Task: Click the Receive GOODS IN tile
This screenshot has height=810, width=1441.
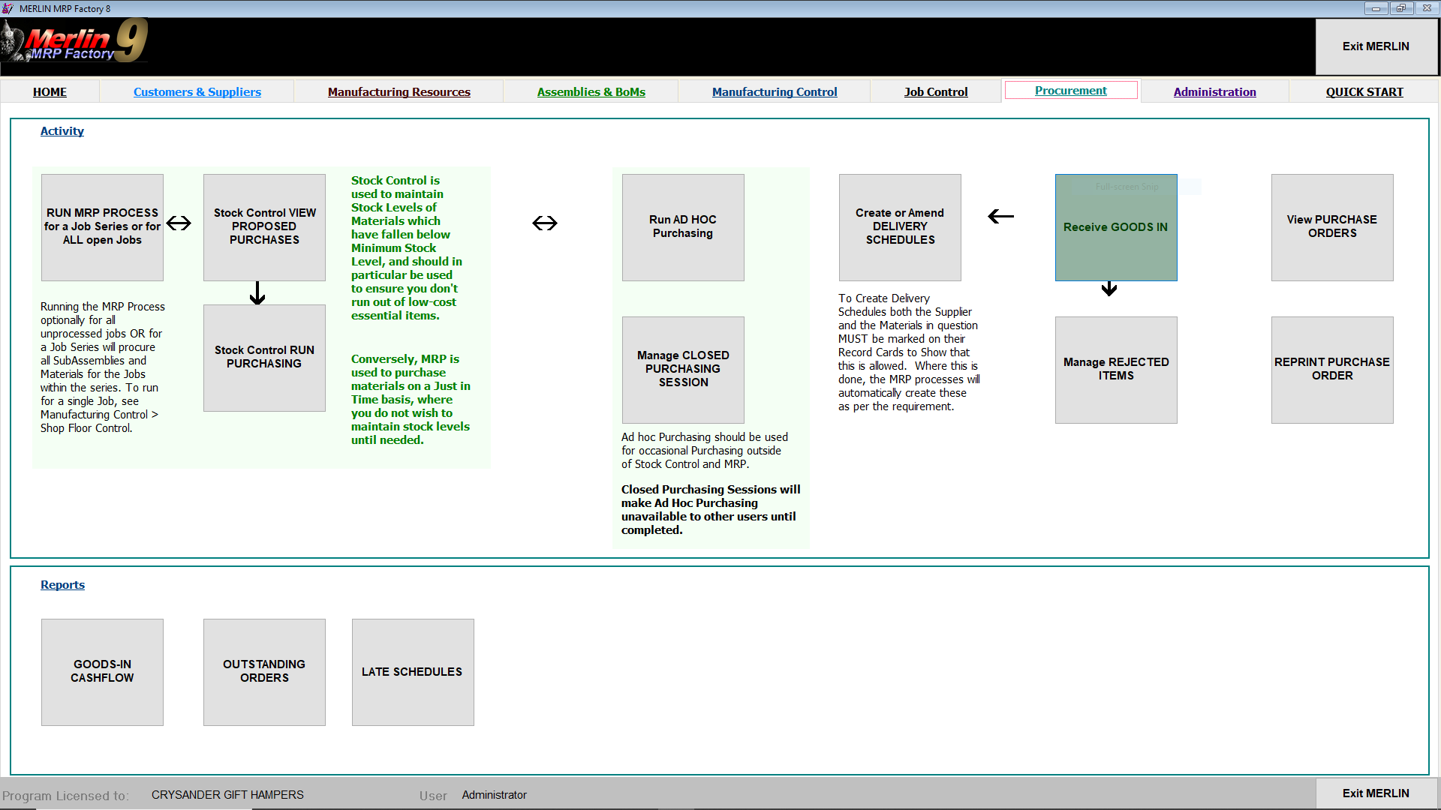Action: [x=1116, y=227]
